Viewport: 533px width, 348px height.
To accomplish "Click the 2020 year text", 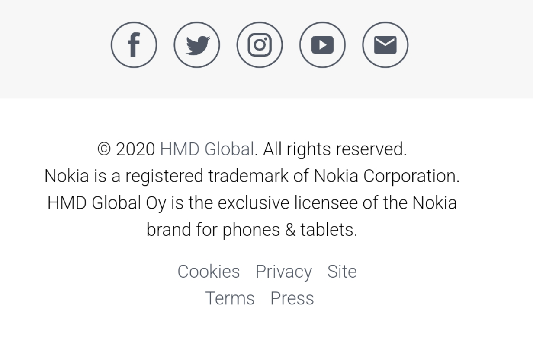I will coord(135,149).
